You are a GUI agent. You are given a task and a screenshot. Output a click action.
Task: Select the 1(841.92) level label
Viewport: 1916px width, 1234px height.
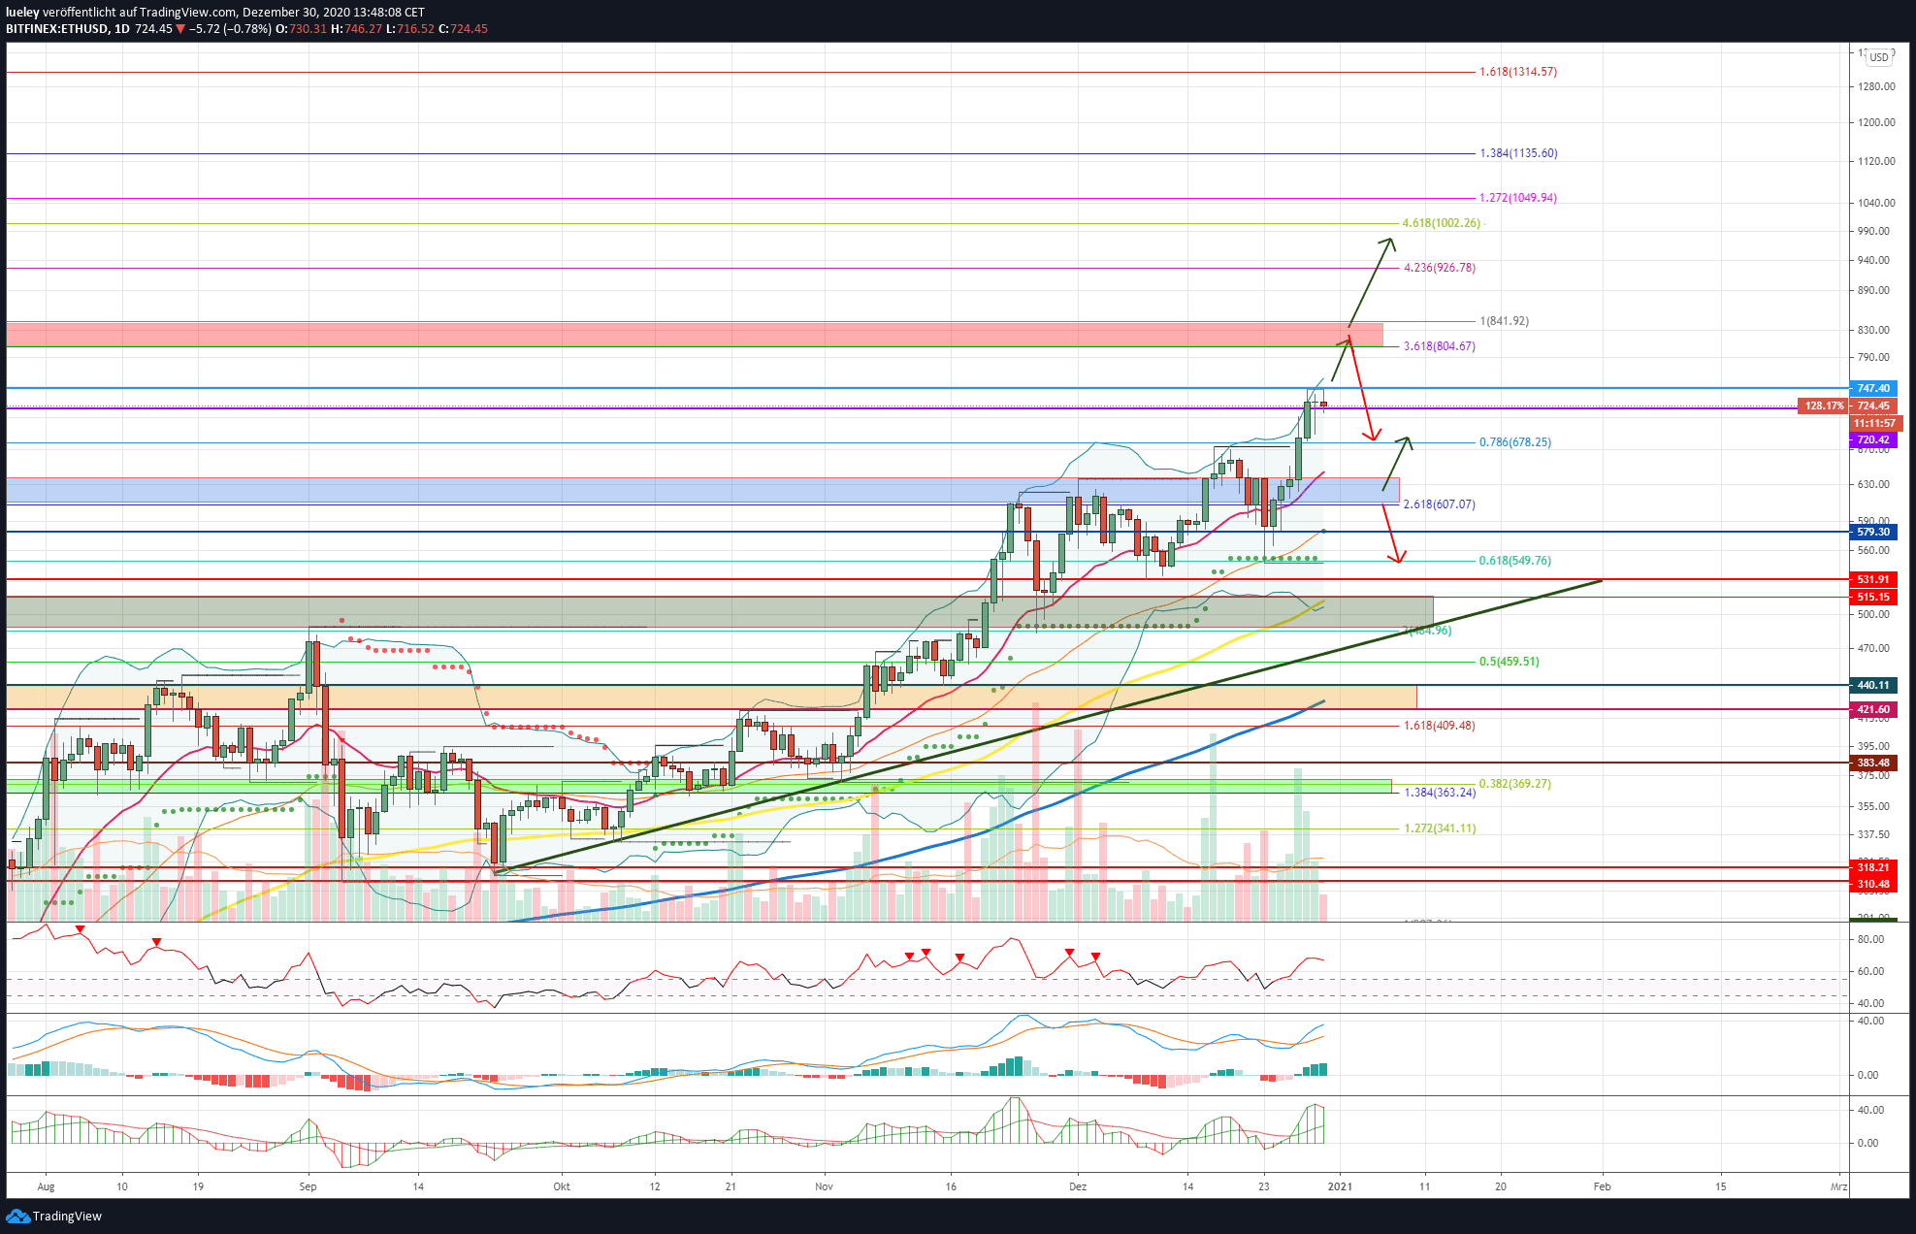pos(1504,321)
